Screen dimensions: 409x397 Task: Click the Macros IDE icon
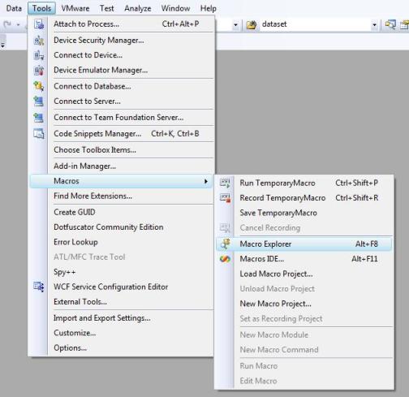pos(225,259)
